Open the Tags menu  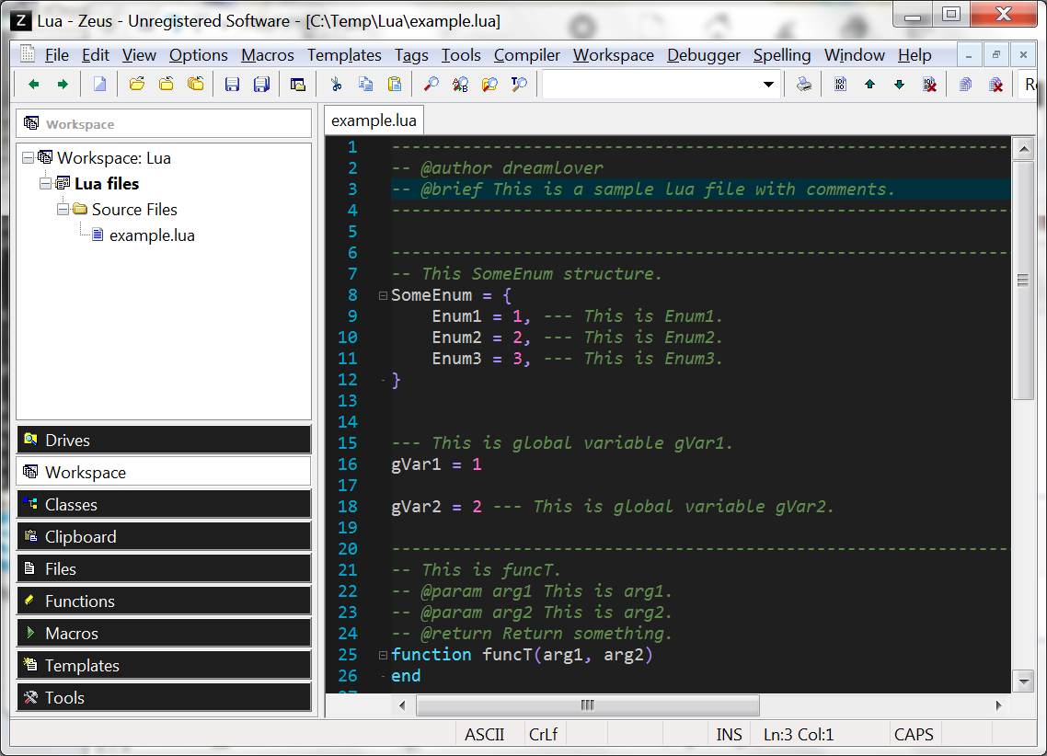[411, 54]
